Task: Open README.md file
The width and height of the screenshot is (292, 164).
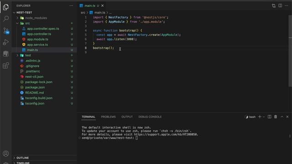Action: (35, 92)
